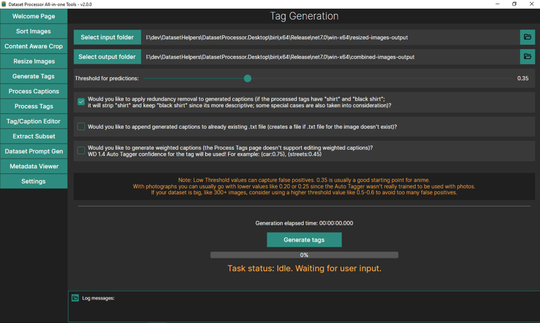Click Select input folder button

click(x=107, y=37)
